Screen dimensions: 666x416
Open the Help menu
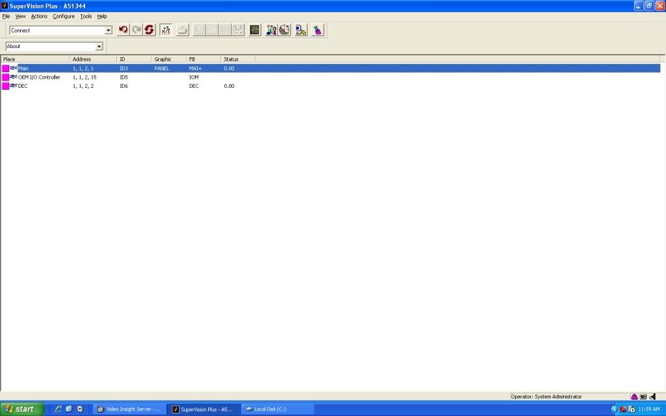pyautogui.click(x=102, y=16)
